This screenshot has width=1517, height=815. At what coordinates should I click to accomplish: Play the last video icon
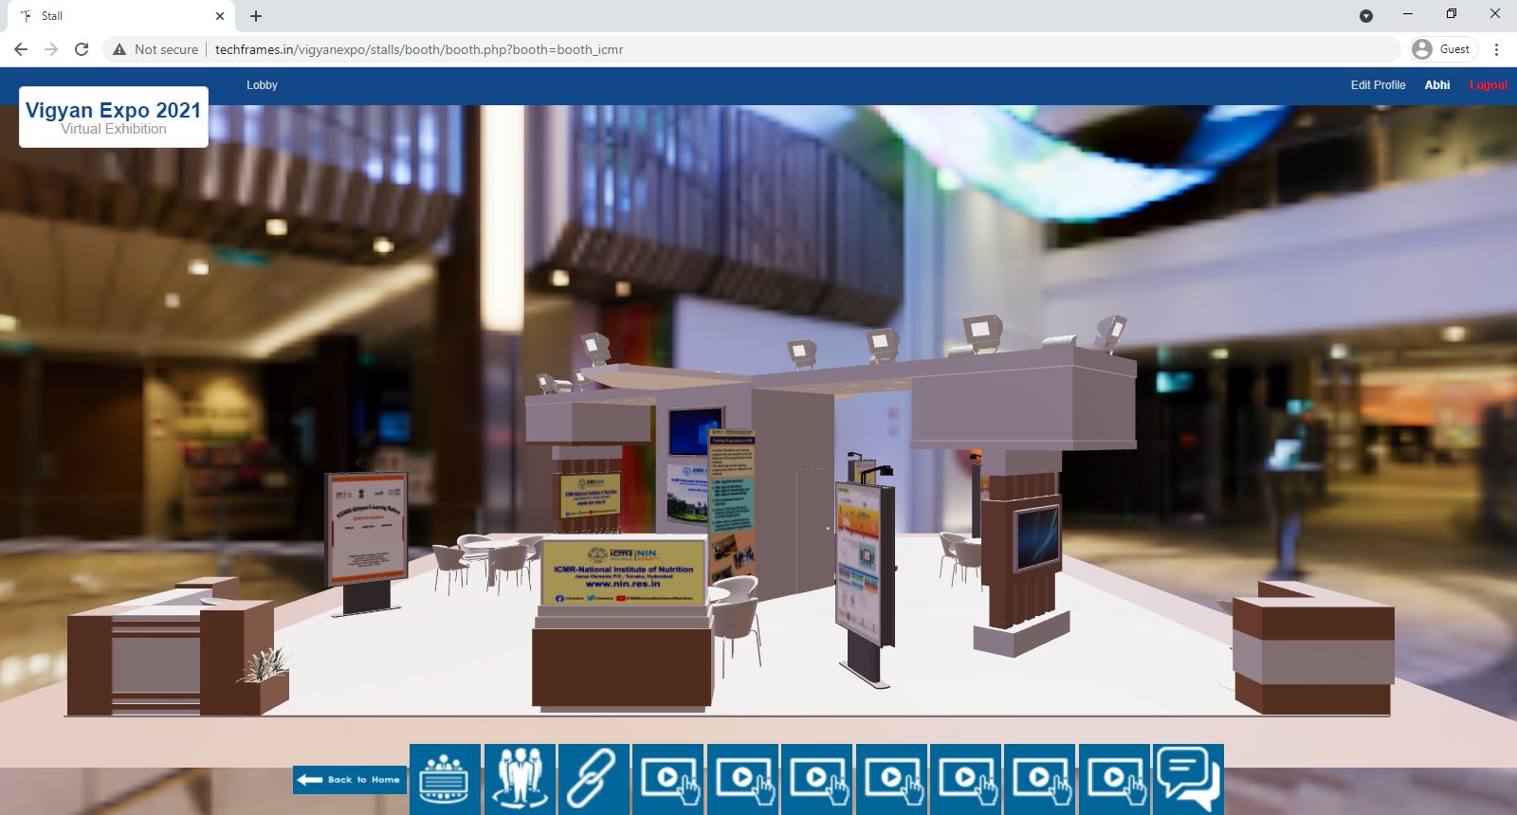coord(1115,779)
